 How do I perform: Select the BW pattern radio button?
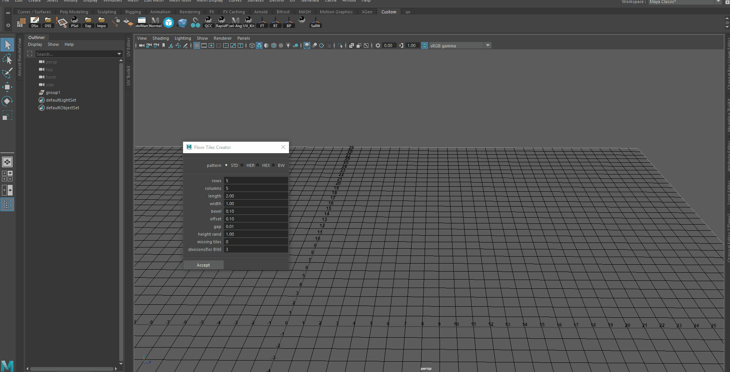[273, 165]
